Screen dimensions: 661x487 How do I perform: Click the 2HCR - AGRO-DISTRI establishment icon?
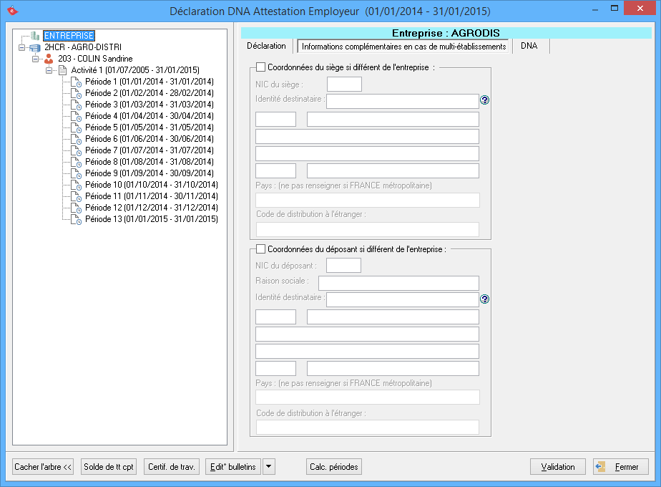tap(35, 47)
